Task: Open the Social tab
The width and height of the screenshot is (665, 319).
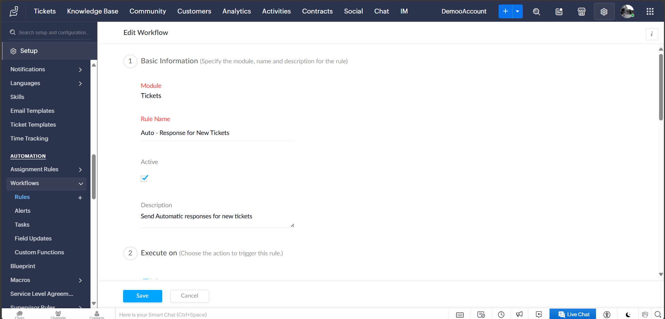Action: pyautogui.click(x=353, y=11)
